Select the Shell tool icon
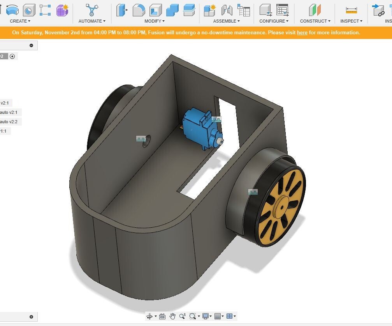 pos(156,10)
